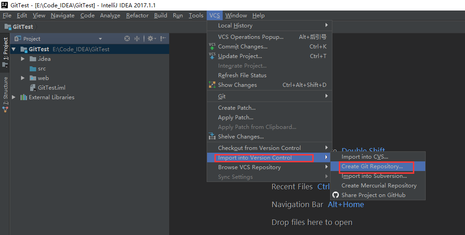The width and height of the screenshot is (465, 235).
Task: Expand the web folder
Action: pyautogui.click(x=22, y=78)
